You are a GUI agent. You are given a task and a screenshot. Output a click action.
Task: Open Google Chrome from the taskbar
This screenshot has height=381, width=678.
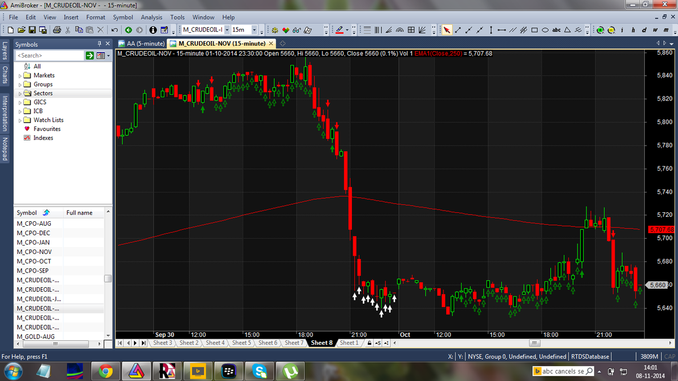[x=105, y=371]
